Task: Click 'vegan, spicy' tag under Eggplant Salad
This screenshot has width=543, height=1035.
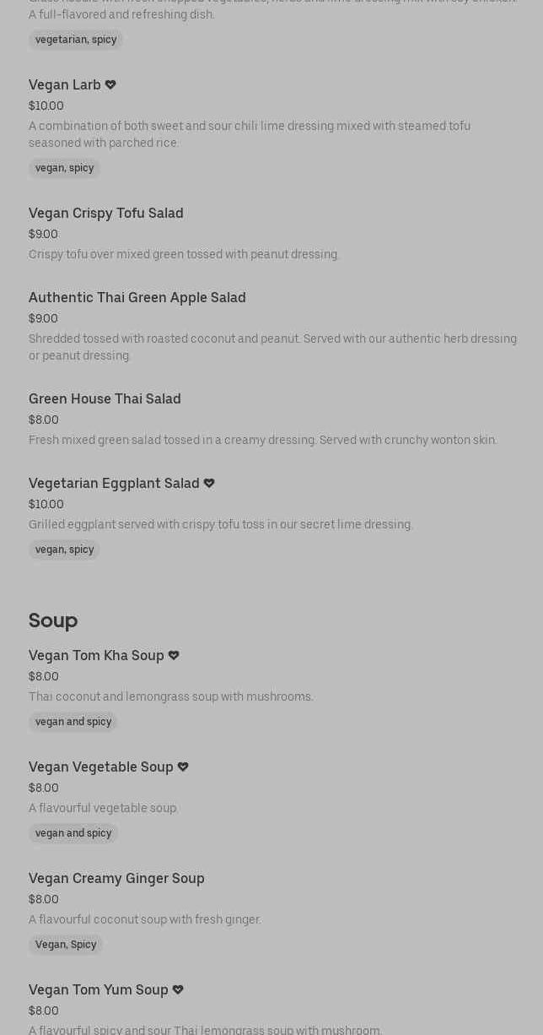Action: pyautogui.click(x=64, y=550)
